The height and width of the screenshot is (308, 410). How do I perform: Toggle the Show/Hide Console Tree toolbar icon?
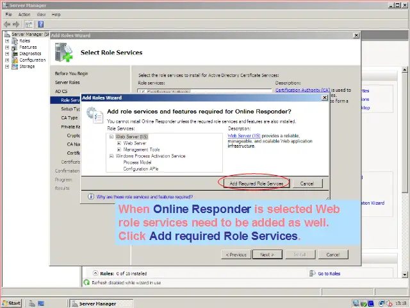[29, 24]
